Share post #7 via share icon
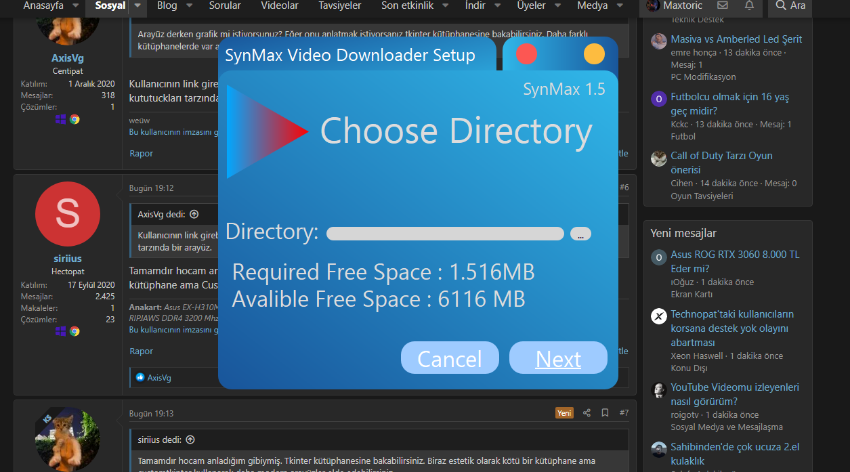This screenshot has width=850, height=472. coord(587,413)
